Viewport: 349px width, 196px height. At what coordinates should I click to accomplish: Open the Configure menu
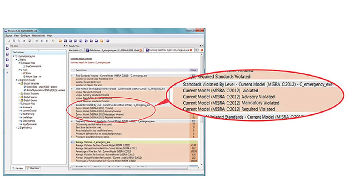pos(25,36)
